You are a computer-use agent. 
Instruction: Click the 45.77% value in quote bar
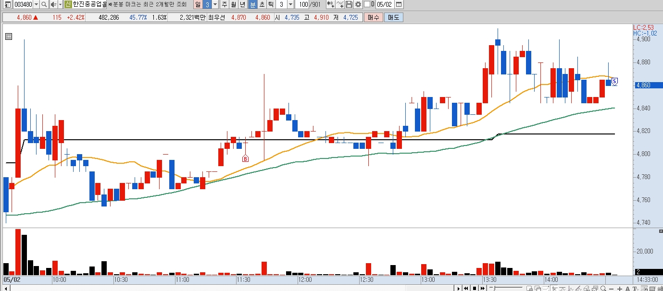pos(138,17)
